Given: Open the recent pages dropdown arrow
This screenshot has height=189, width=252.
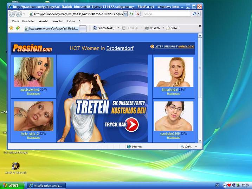Looking at the screenshot, I should (x=24, y=14).
